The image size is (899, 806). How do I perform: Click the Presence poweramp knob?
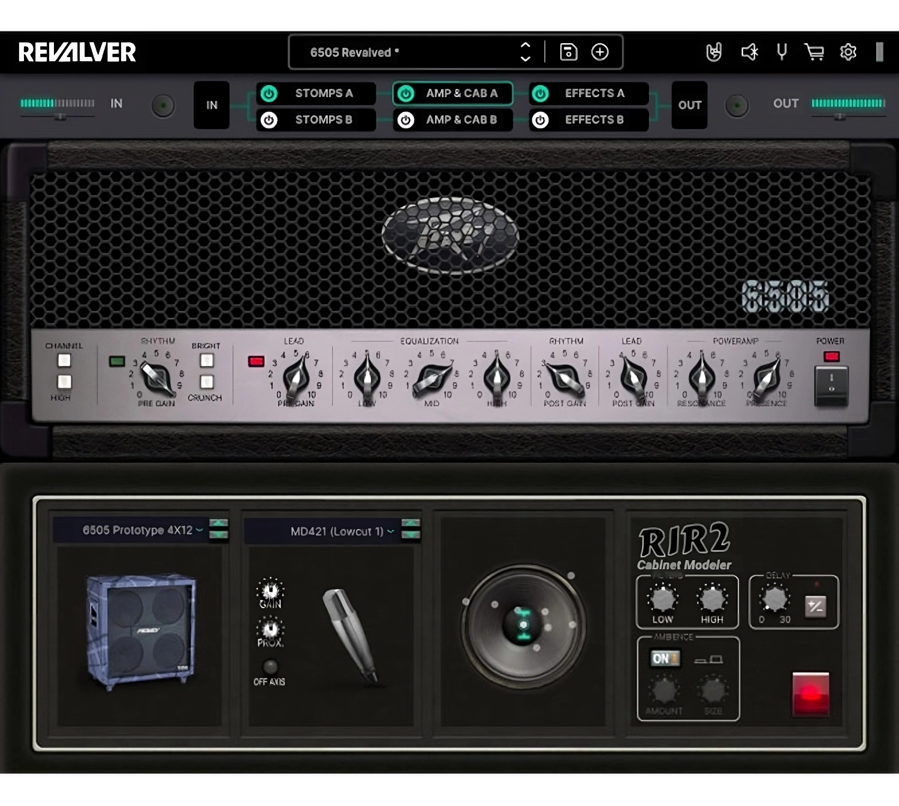(x=766, y=378)
